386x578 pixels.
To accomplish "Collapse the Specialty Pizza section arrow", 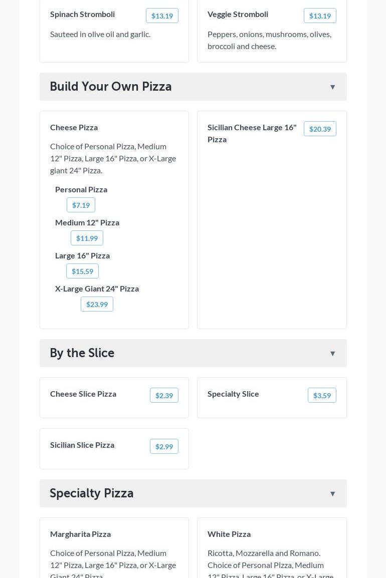I will 332,494.
